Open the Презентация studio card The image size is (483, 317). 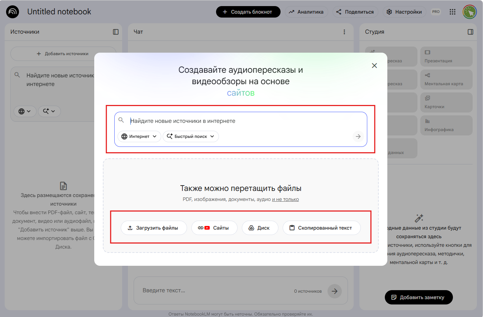446,57
